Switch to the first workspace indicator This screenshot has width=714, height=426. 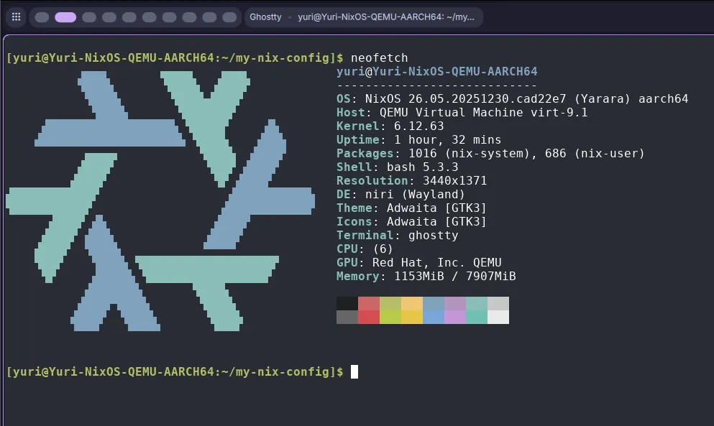[x=42, y=17]
